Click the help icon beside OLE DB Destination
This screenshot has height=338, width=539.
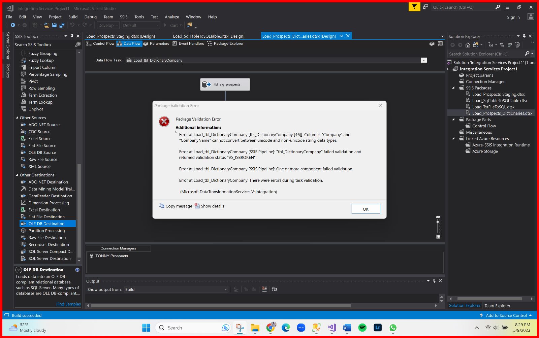tap(77, 270)
